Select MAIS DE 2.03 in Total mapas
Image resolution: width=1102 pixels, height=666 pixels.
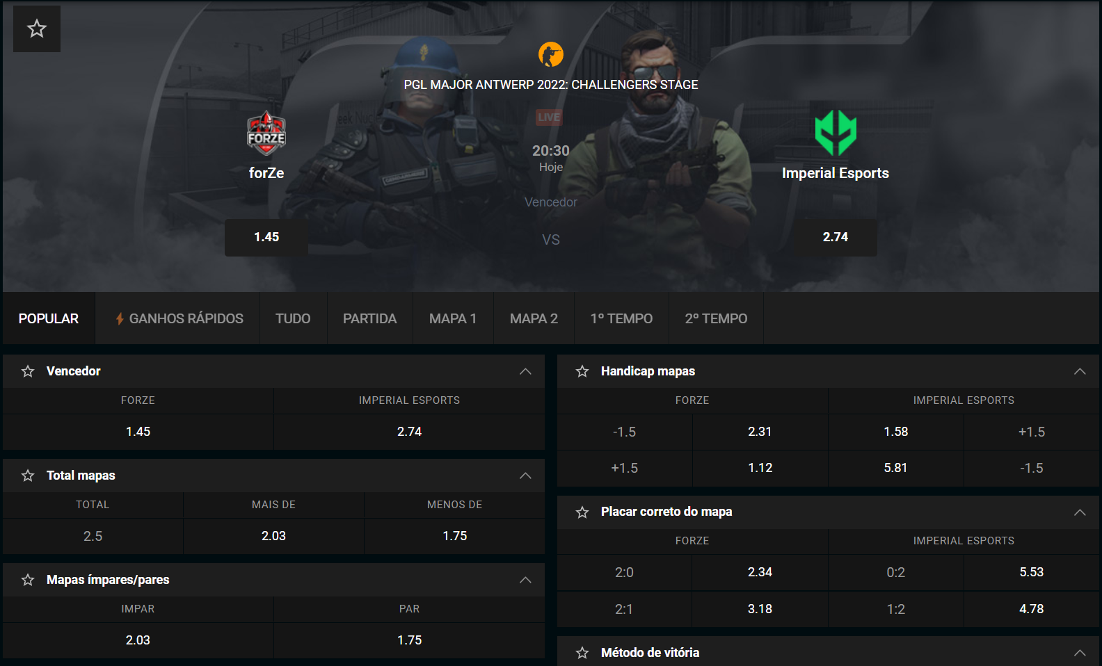coord(273,536)
